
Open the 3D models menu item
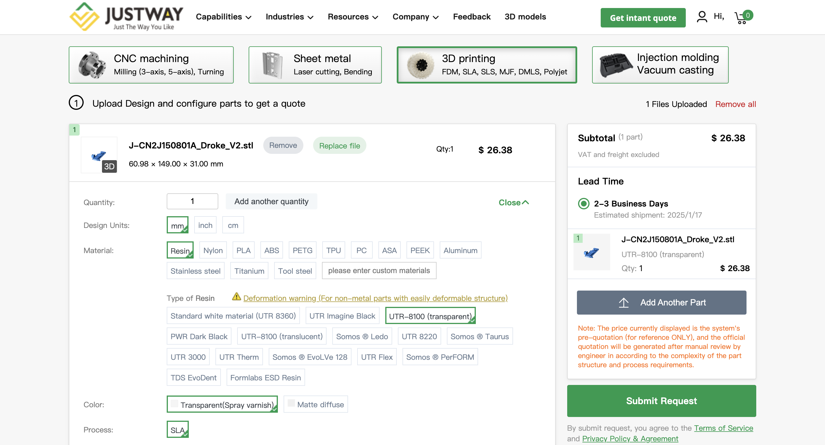coord(525,17)
